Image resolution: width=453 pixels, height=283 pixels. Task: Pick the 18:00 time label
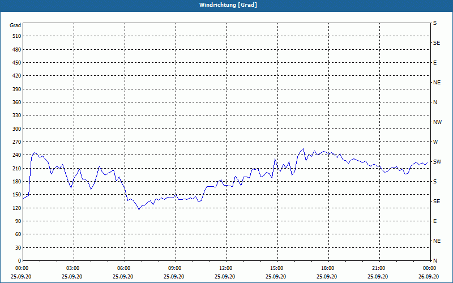[327, 268]
